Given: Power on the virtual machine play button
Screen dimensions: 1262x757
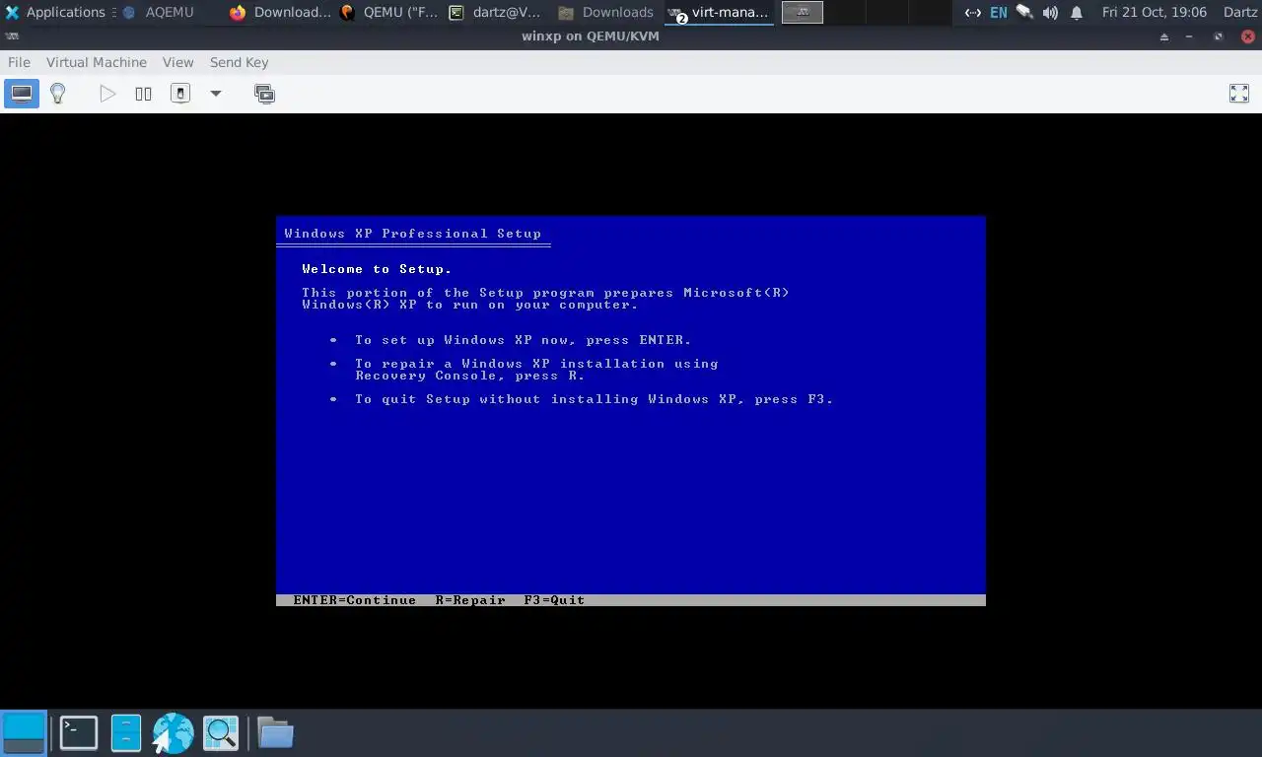Looking at the screenshot, I should tap(107, 94).
